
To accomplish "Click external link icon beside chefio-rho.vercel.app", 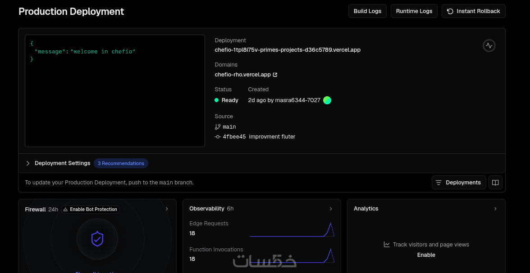I will (275, 75).
